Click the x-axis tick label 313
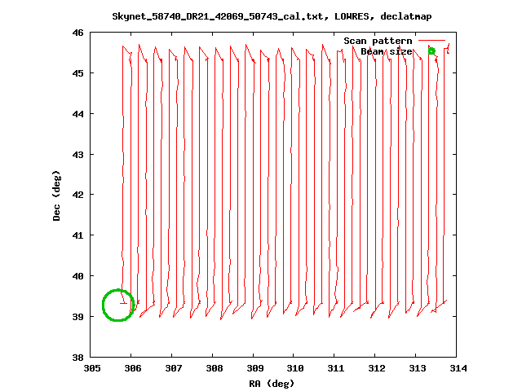 click(418, 368)
